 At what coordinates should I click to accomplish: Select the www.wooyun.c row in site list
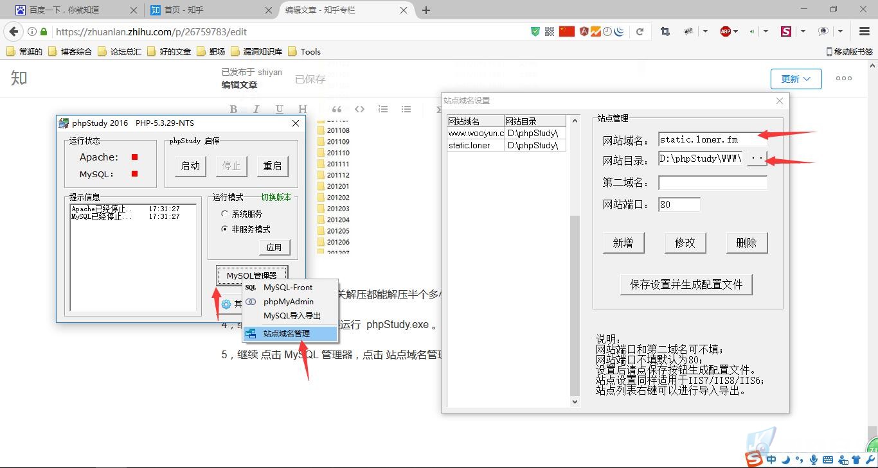506,133
